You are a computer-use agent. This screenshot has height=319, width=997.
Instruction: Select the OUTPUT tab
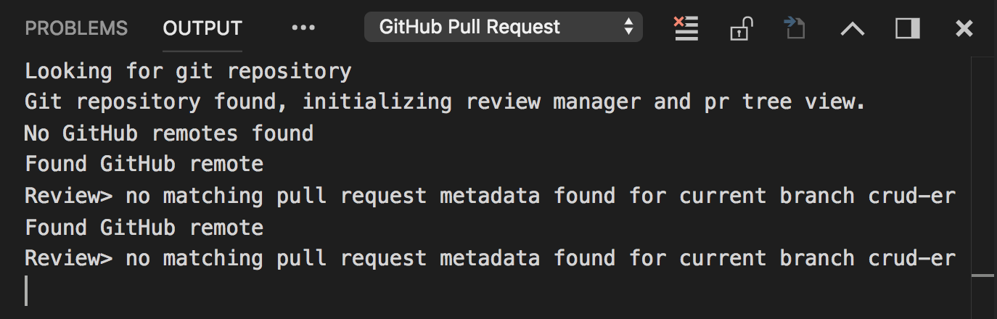202,28
